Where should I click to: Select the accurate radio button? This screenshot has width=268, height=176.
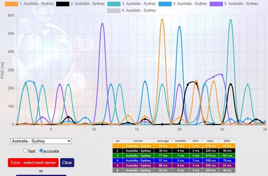41,151
